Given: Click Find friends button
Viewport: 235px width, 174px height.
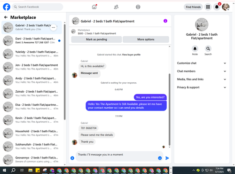Looking at the screenshot, I should tap(193, 7).
